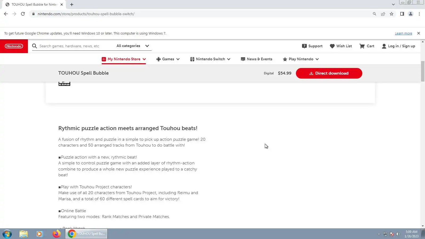Click the Play Nintendo star icon
425x239 pixels.
coord(285,59)
